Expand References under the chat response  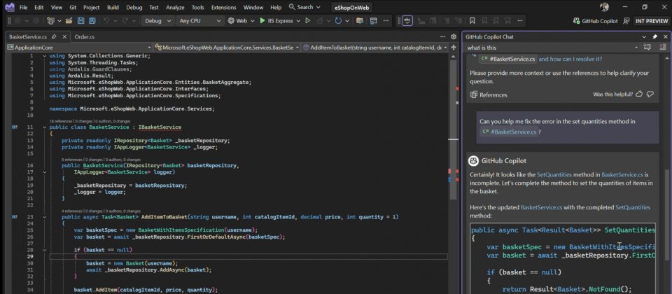coord(489,94)
